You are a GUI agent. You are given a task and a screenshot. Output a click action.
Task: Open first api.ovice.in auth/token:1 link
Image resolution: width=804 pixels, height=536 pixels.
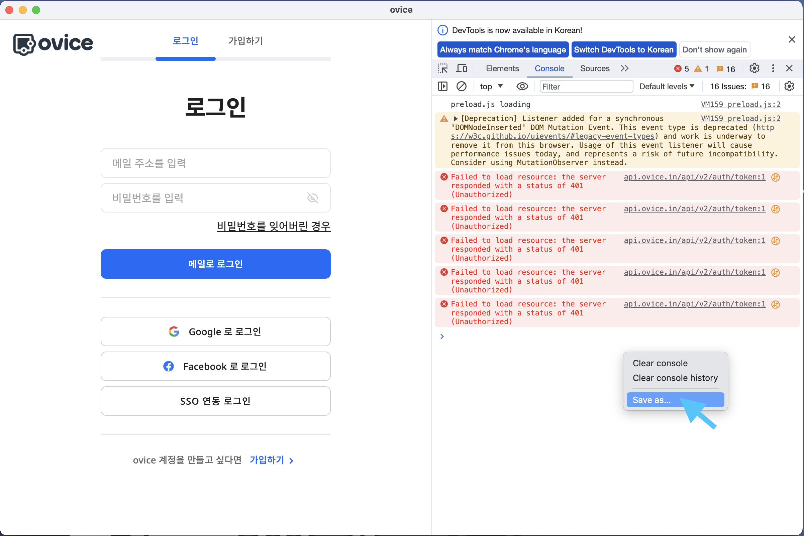(x=695, y=177)
